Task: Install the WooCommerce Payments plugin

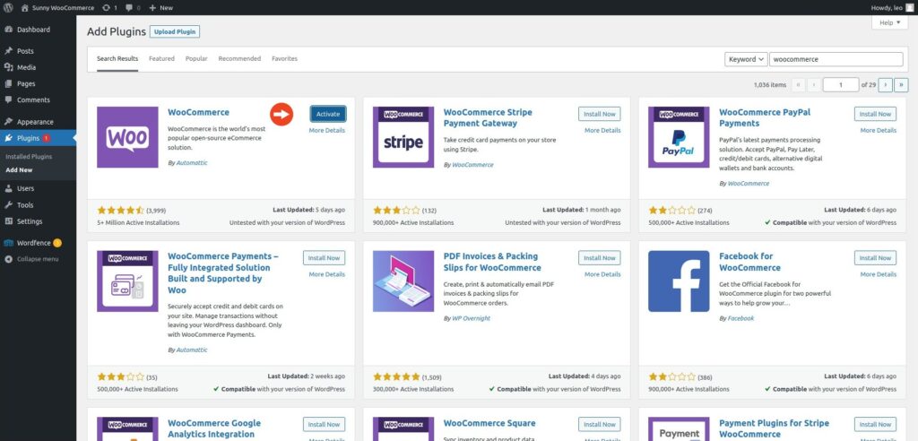Action: point(325,257)
